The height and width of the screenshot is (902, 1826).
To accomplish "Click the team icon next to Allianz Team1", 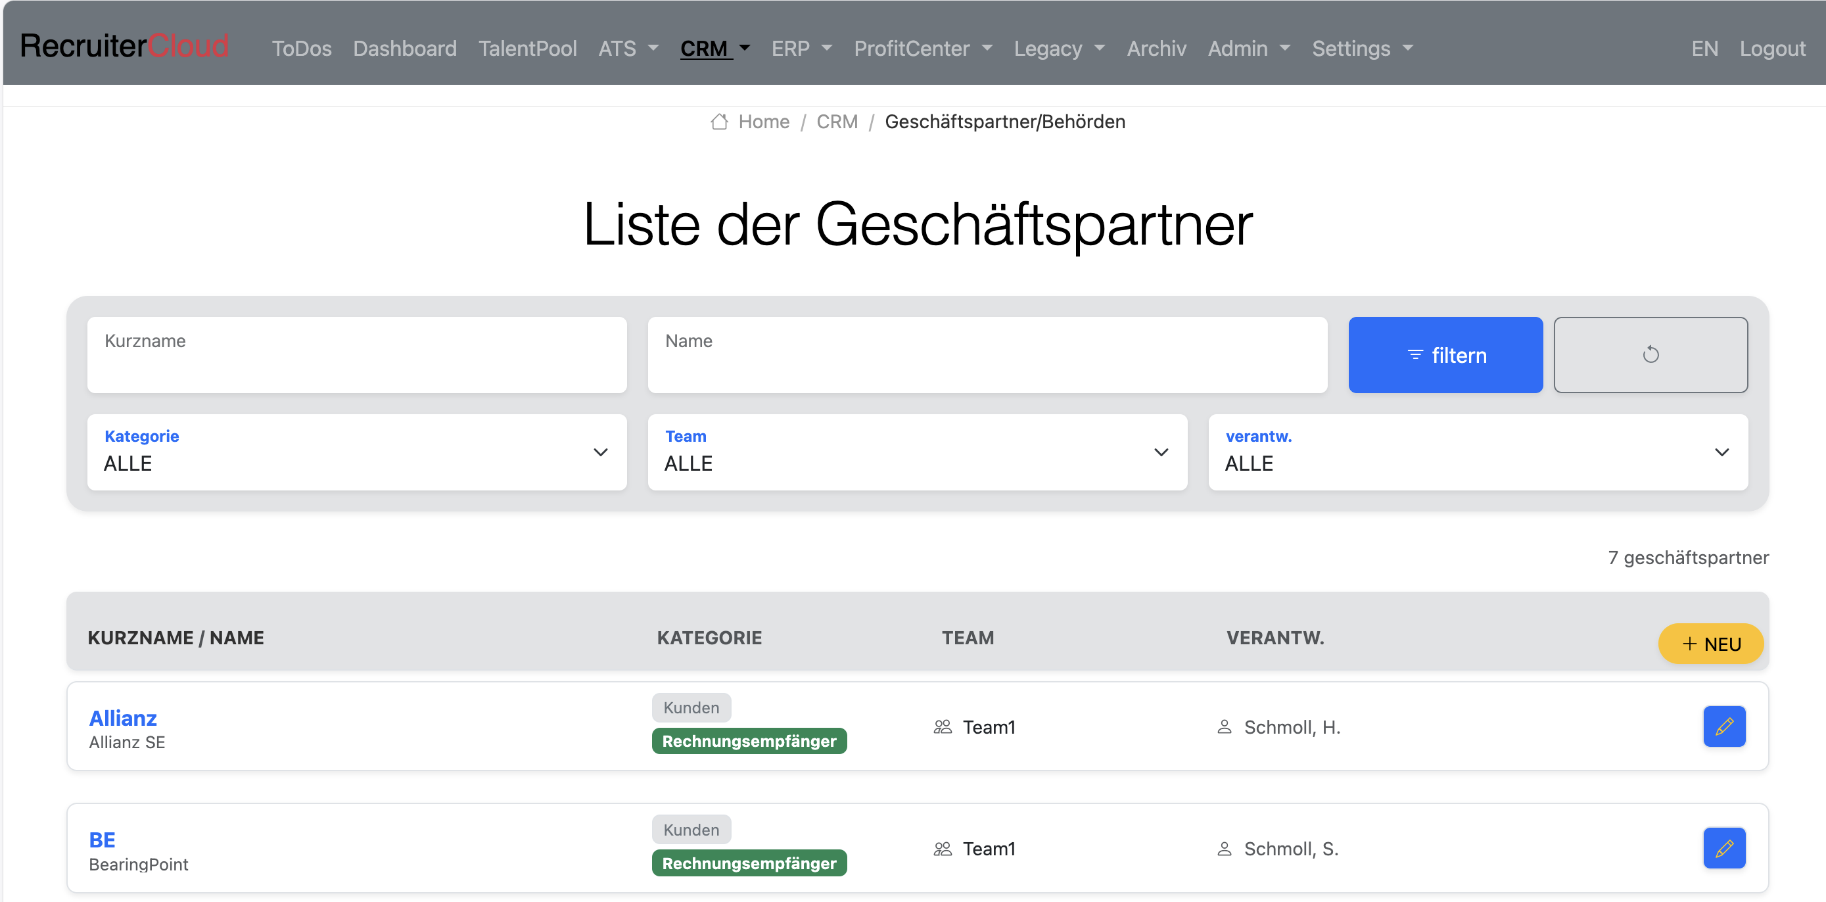I will coord(942,727).
